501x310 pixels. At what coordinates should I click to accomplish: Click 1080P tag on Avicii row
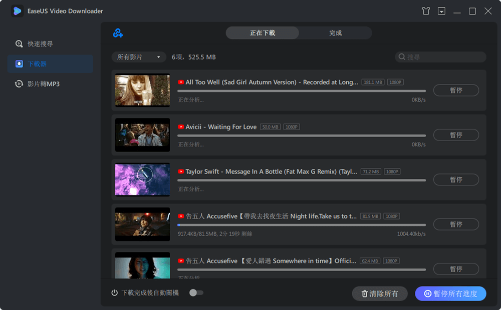(x=292, y=127)
